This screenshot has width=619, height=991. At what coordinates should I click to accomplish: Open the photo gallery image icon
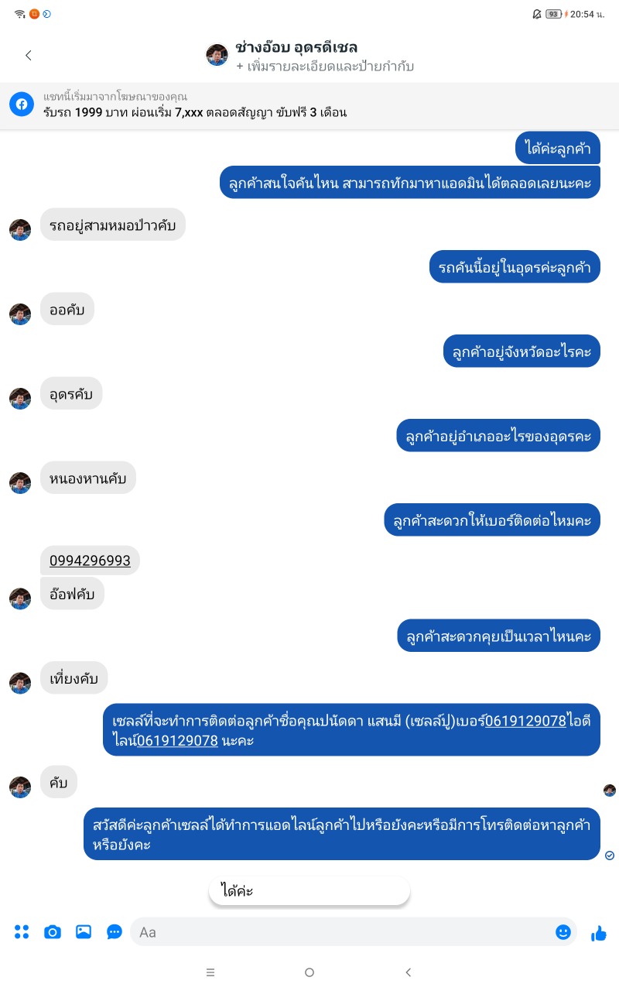pyautogui.click(x=84, y=932)
